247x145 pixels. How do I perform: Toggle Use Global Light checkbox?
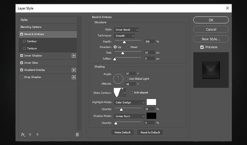pyautogui.click(x=126, y=79)
